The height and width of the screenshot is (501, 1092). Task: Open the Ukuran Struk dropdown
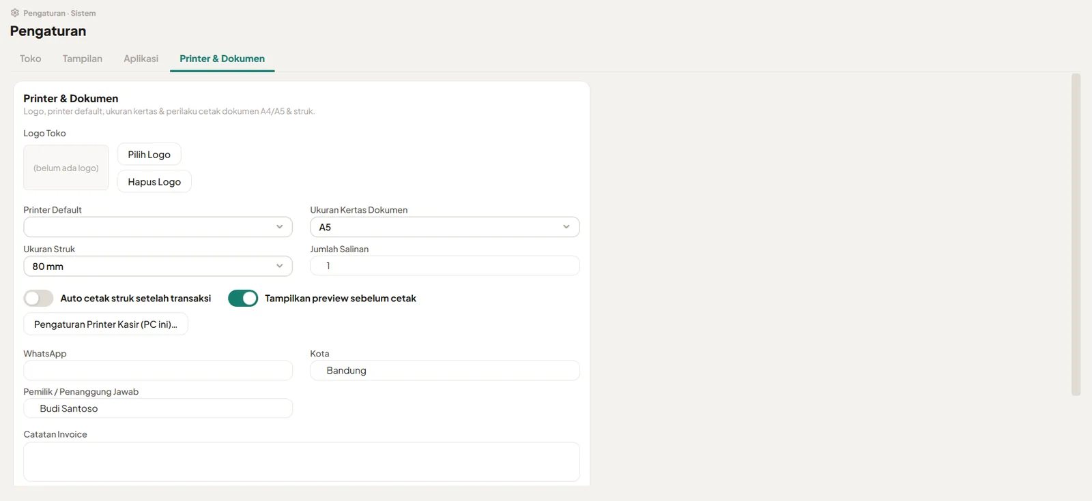(158, 267)
